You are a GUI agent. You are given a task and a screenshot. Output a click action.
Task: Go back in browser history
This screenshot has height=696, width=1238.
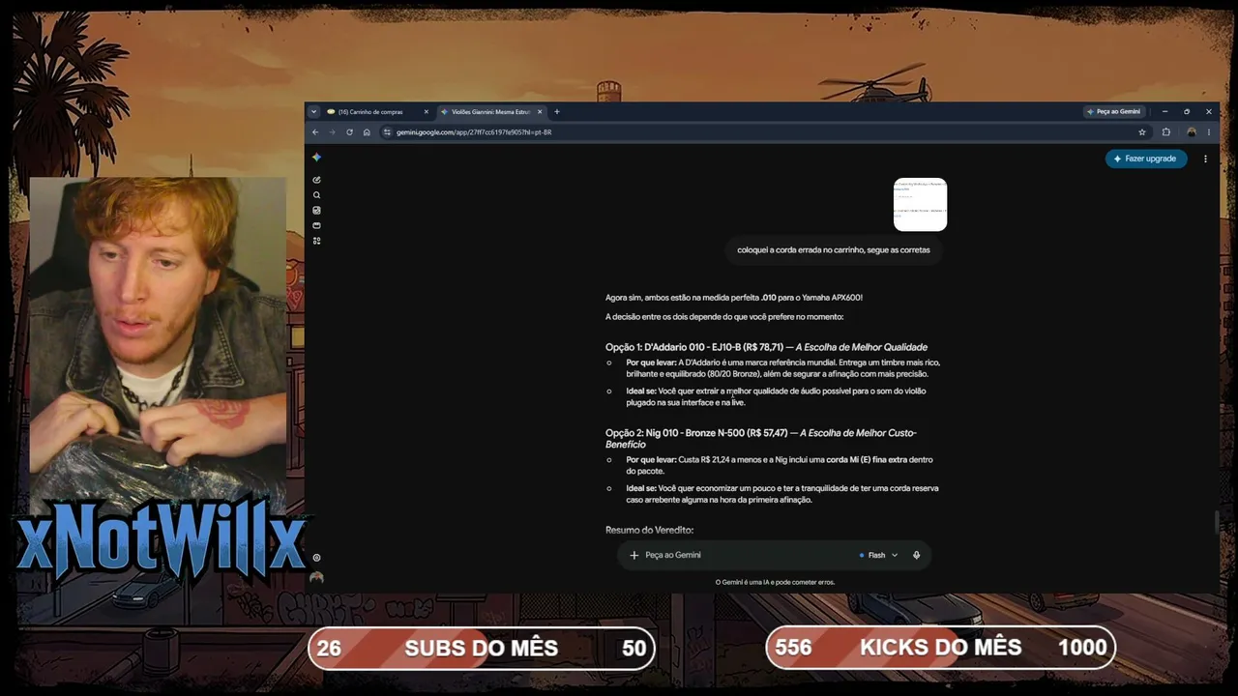315,132
